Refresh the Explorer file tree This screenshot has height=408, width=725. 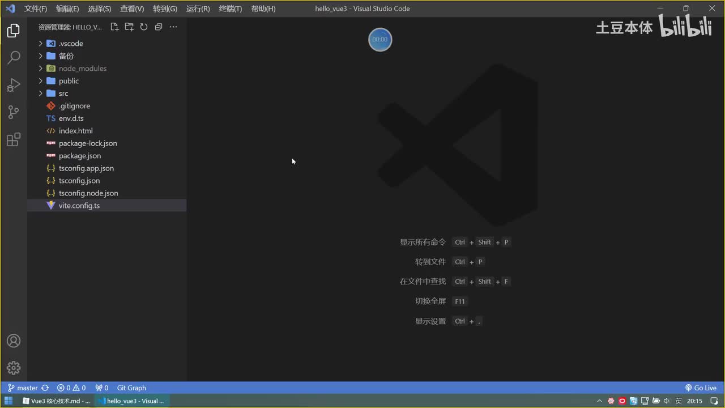point(144,27)
